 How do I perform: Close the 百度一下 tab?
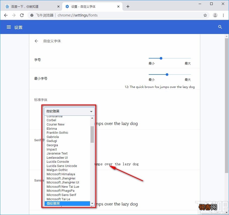[58, 6]
